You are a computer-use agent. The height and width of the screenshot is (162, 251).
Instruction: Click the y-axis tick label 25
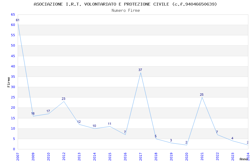(13, 97)
